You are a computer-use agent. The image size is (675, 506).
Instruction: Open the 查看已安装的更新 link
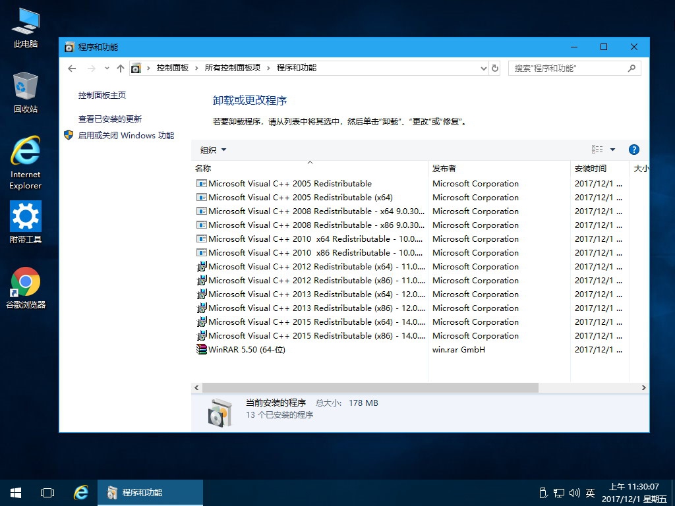click(110, 119)
